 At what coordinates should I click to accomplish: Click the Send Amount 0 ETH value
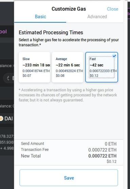[x=111, y=144]
